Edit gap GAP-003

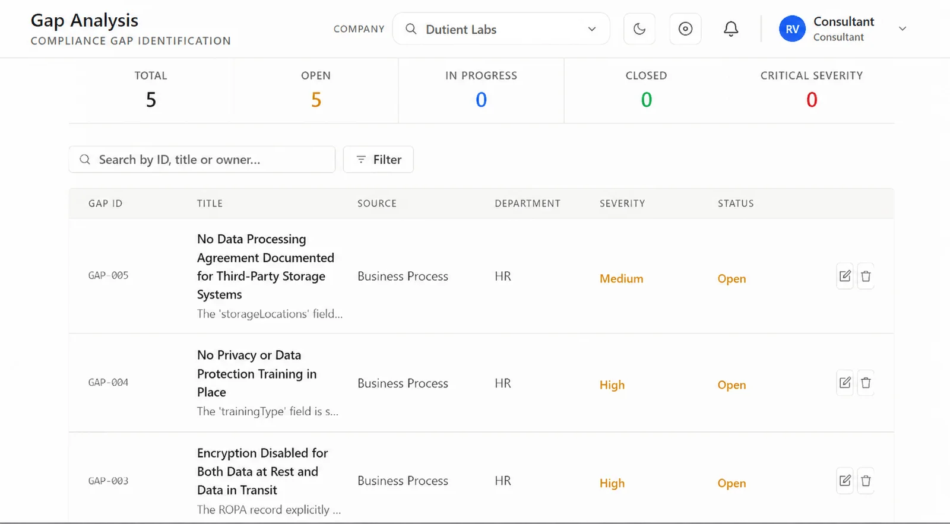(x=845, y=481)
